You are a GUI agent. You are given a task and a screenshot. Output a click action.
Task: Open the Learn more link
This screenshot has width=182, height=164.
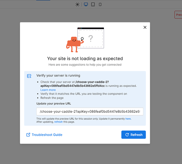click(48, 90)
